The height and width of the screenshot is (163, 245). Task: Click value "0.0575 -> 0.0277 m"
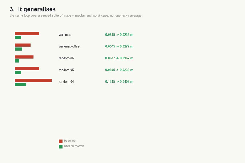click(119, 46)
